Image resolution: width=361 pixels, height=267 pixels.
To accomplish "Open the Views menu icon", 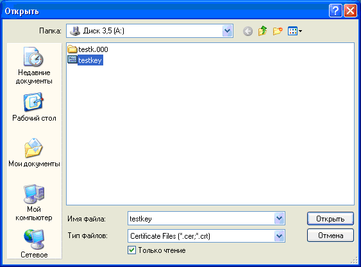I will pos(295,31).
